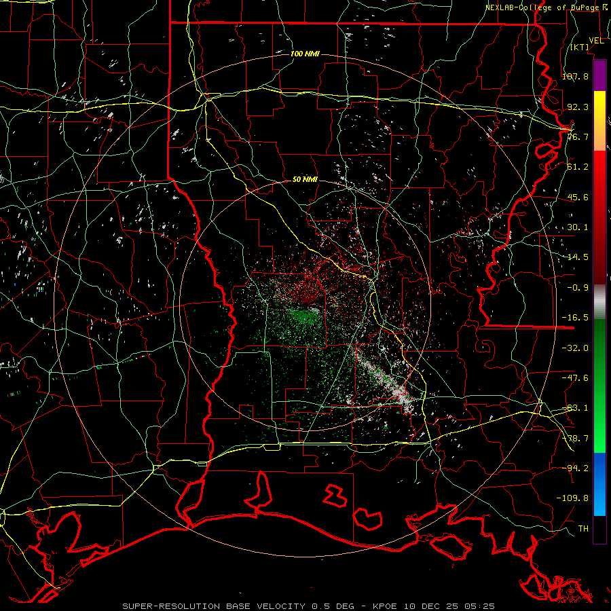This screenshot has height=611, width=611.
Task: Click the 45.6 velocity scale value
Action: pos(578,197)
